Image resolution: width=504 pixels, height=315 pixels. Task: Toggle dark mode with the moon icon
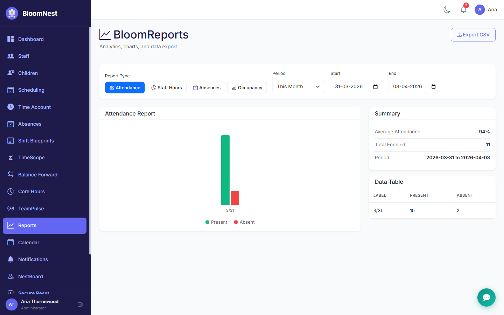pyautogui.click(x=447, y=9)
